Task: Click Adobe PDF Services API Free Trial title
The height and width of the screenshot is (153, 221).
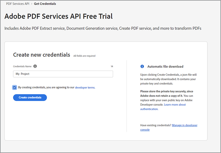Action: 59,16
